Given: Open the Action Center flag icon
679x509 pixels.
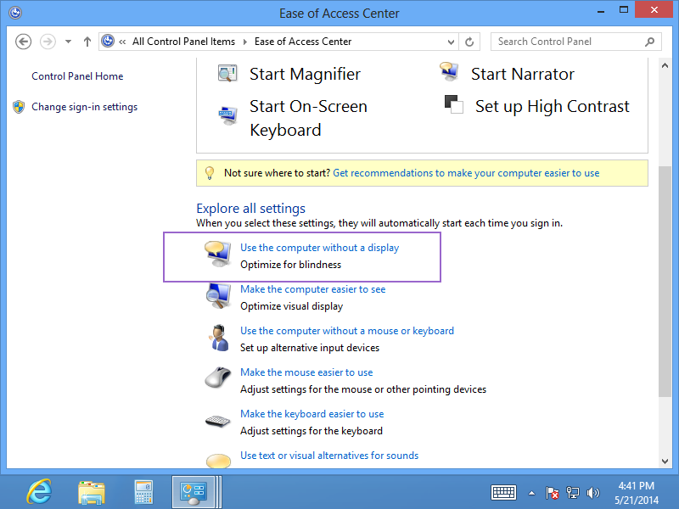Looking at the screenshot, I should click(553, 493).
